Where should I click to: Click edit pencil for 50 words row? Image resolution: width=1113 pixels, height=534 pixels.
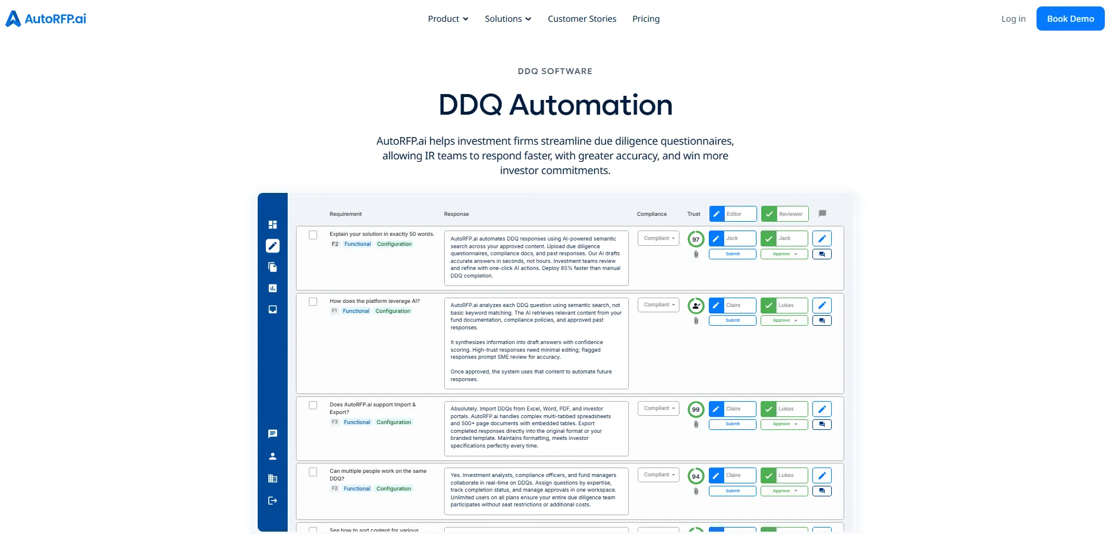pyautogui.click(x=822, y=238)
